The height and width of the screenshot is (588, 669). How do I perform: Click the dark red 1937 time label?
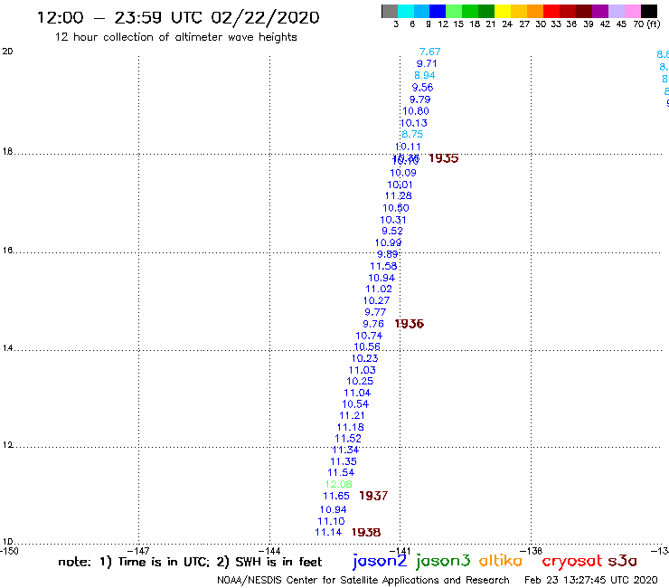[x=373, y=497]
